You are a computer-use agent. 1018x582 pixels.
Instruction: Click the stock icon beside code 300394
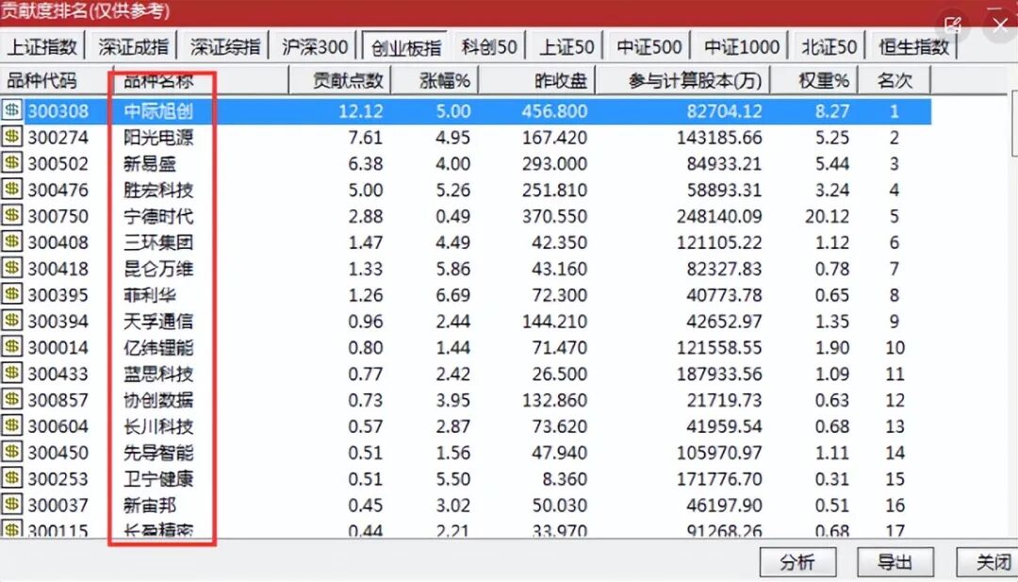click(x=11, y=320)
